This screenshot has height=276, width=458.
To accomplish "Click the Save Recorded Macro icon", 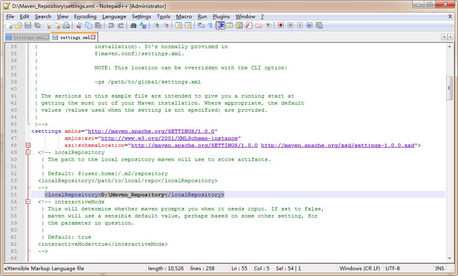I will coord(319,26).
